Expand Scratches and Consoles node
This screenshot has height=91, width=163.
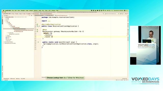point(4,43)
